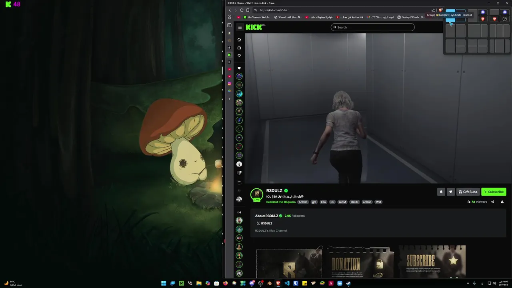
Task: Follow R3DULZ with the heart button
Action: point(451,192)
